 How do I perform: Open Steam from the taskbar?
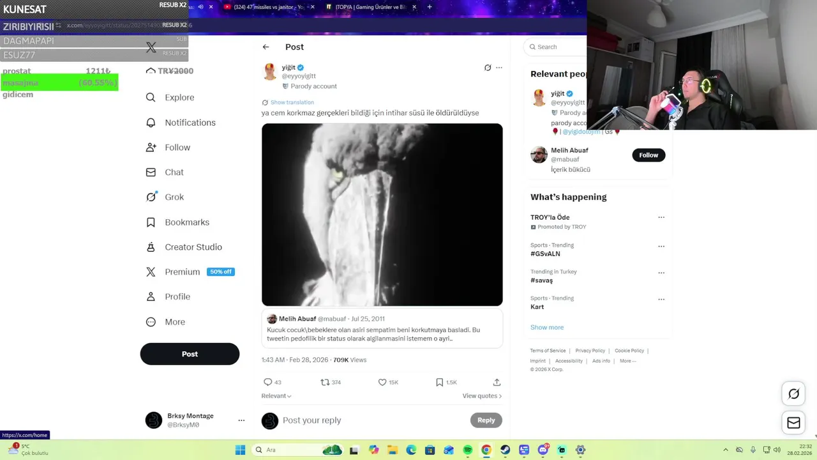click(x=505, y=450)
